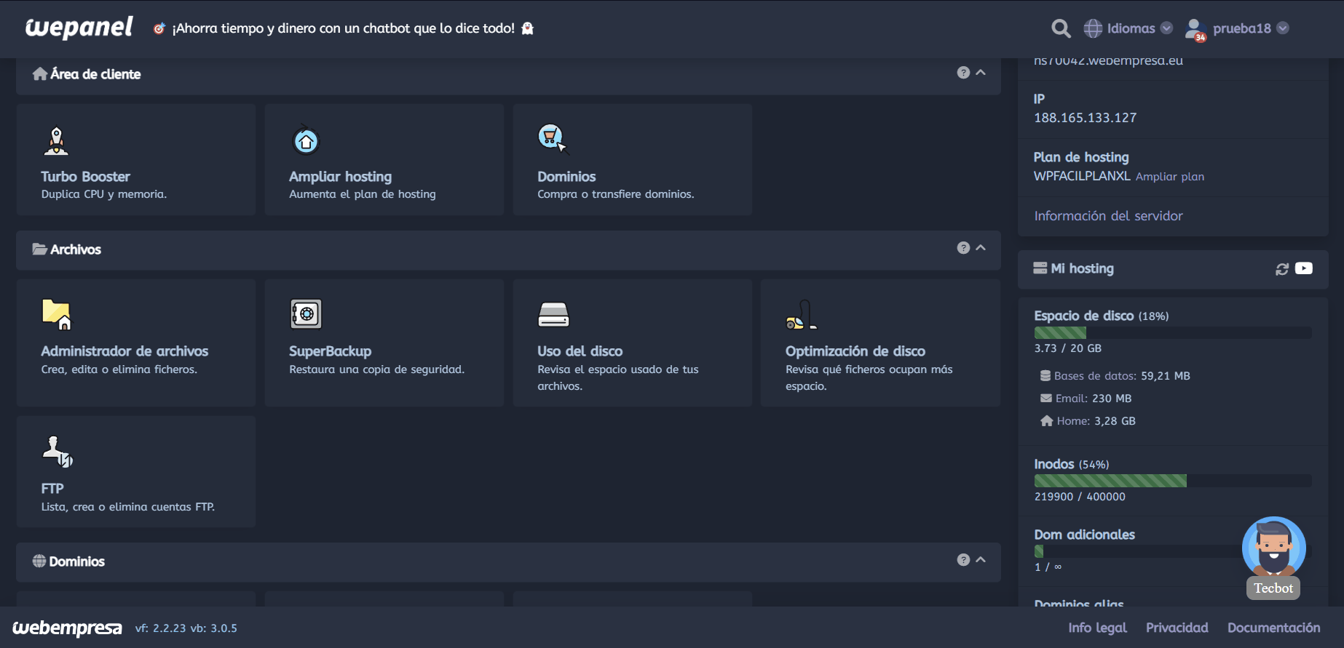Open the Idiomas language dropdown
The height and width of the screenshot is (648, 1344).
click(1128, 28)
